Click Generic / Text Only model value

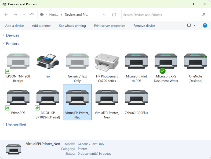[91, 144]
